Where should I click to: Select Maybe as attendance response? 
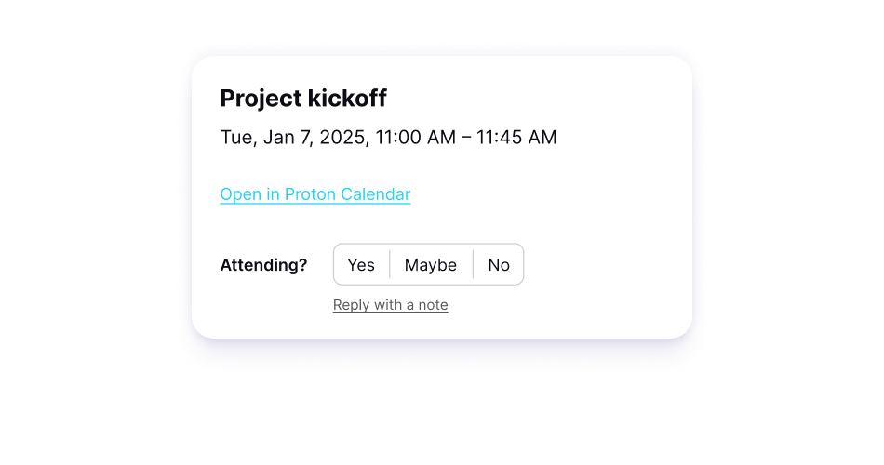[430, 265]
